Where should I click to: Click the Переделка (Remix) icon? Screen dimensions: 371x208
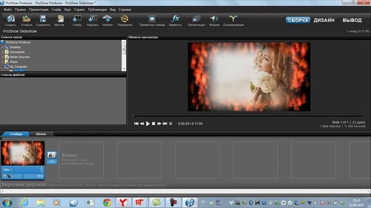125,20
